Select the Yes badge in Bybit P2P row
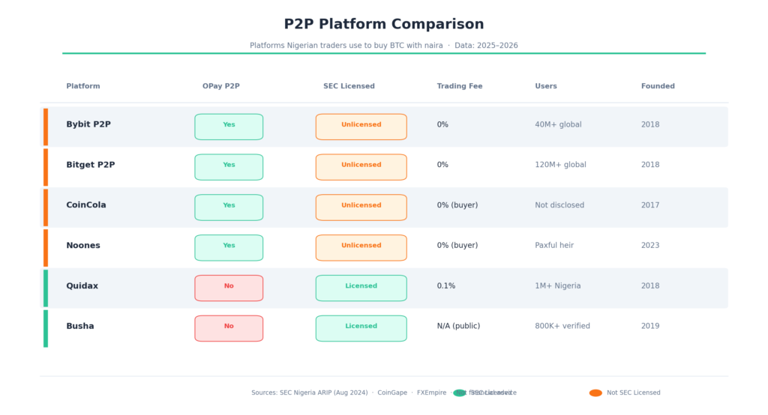This screenshot has height=415, width=768. coord(229,127)
